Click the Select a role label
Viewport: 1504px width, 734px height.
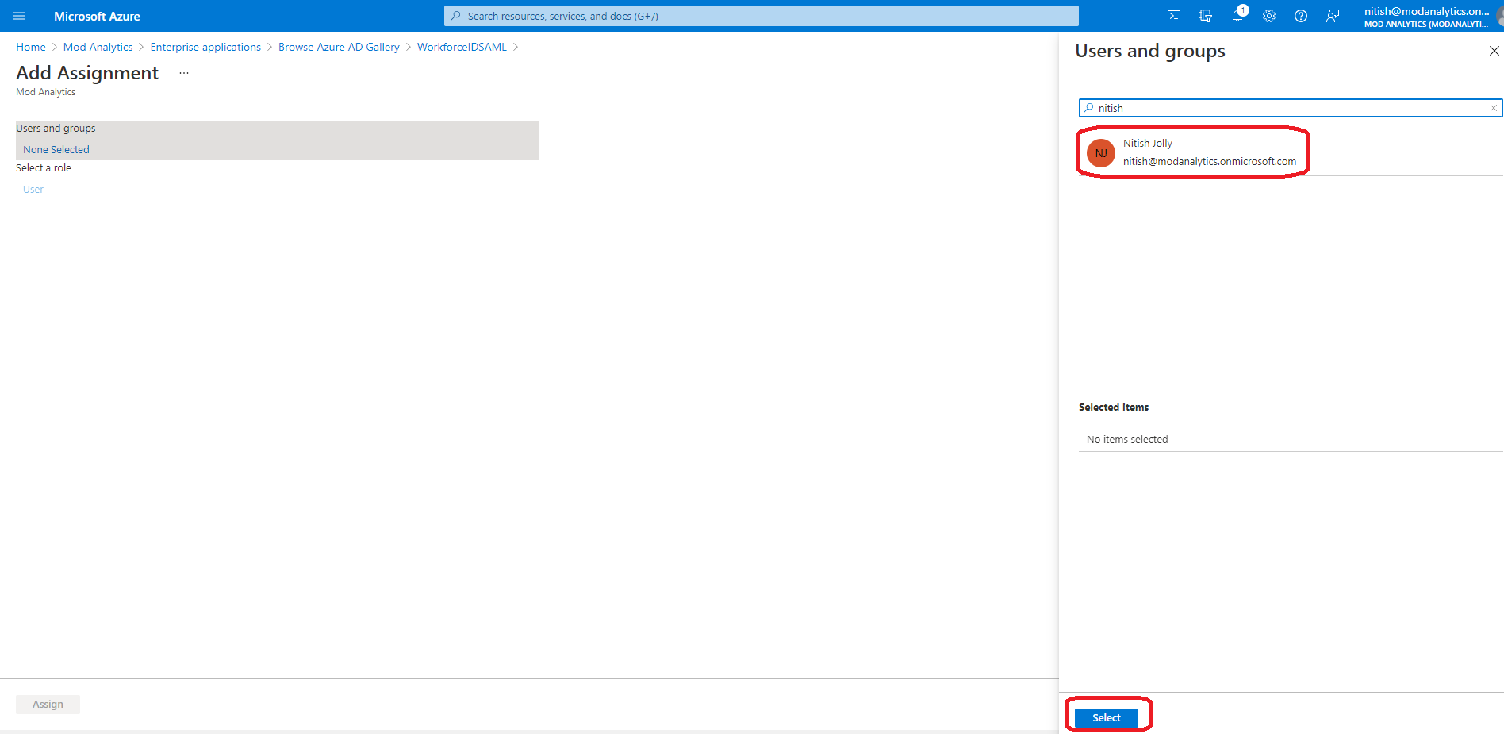click(x=44, y=167)
